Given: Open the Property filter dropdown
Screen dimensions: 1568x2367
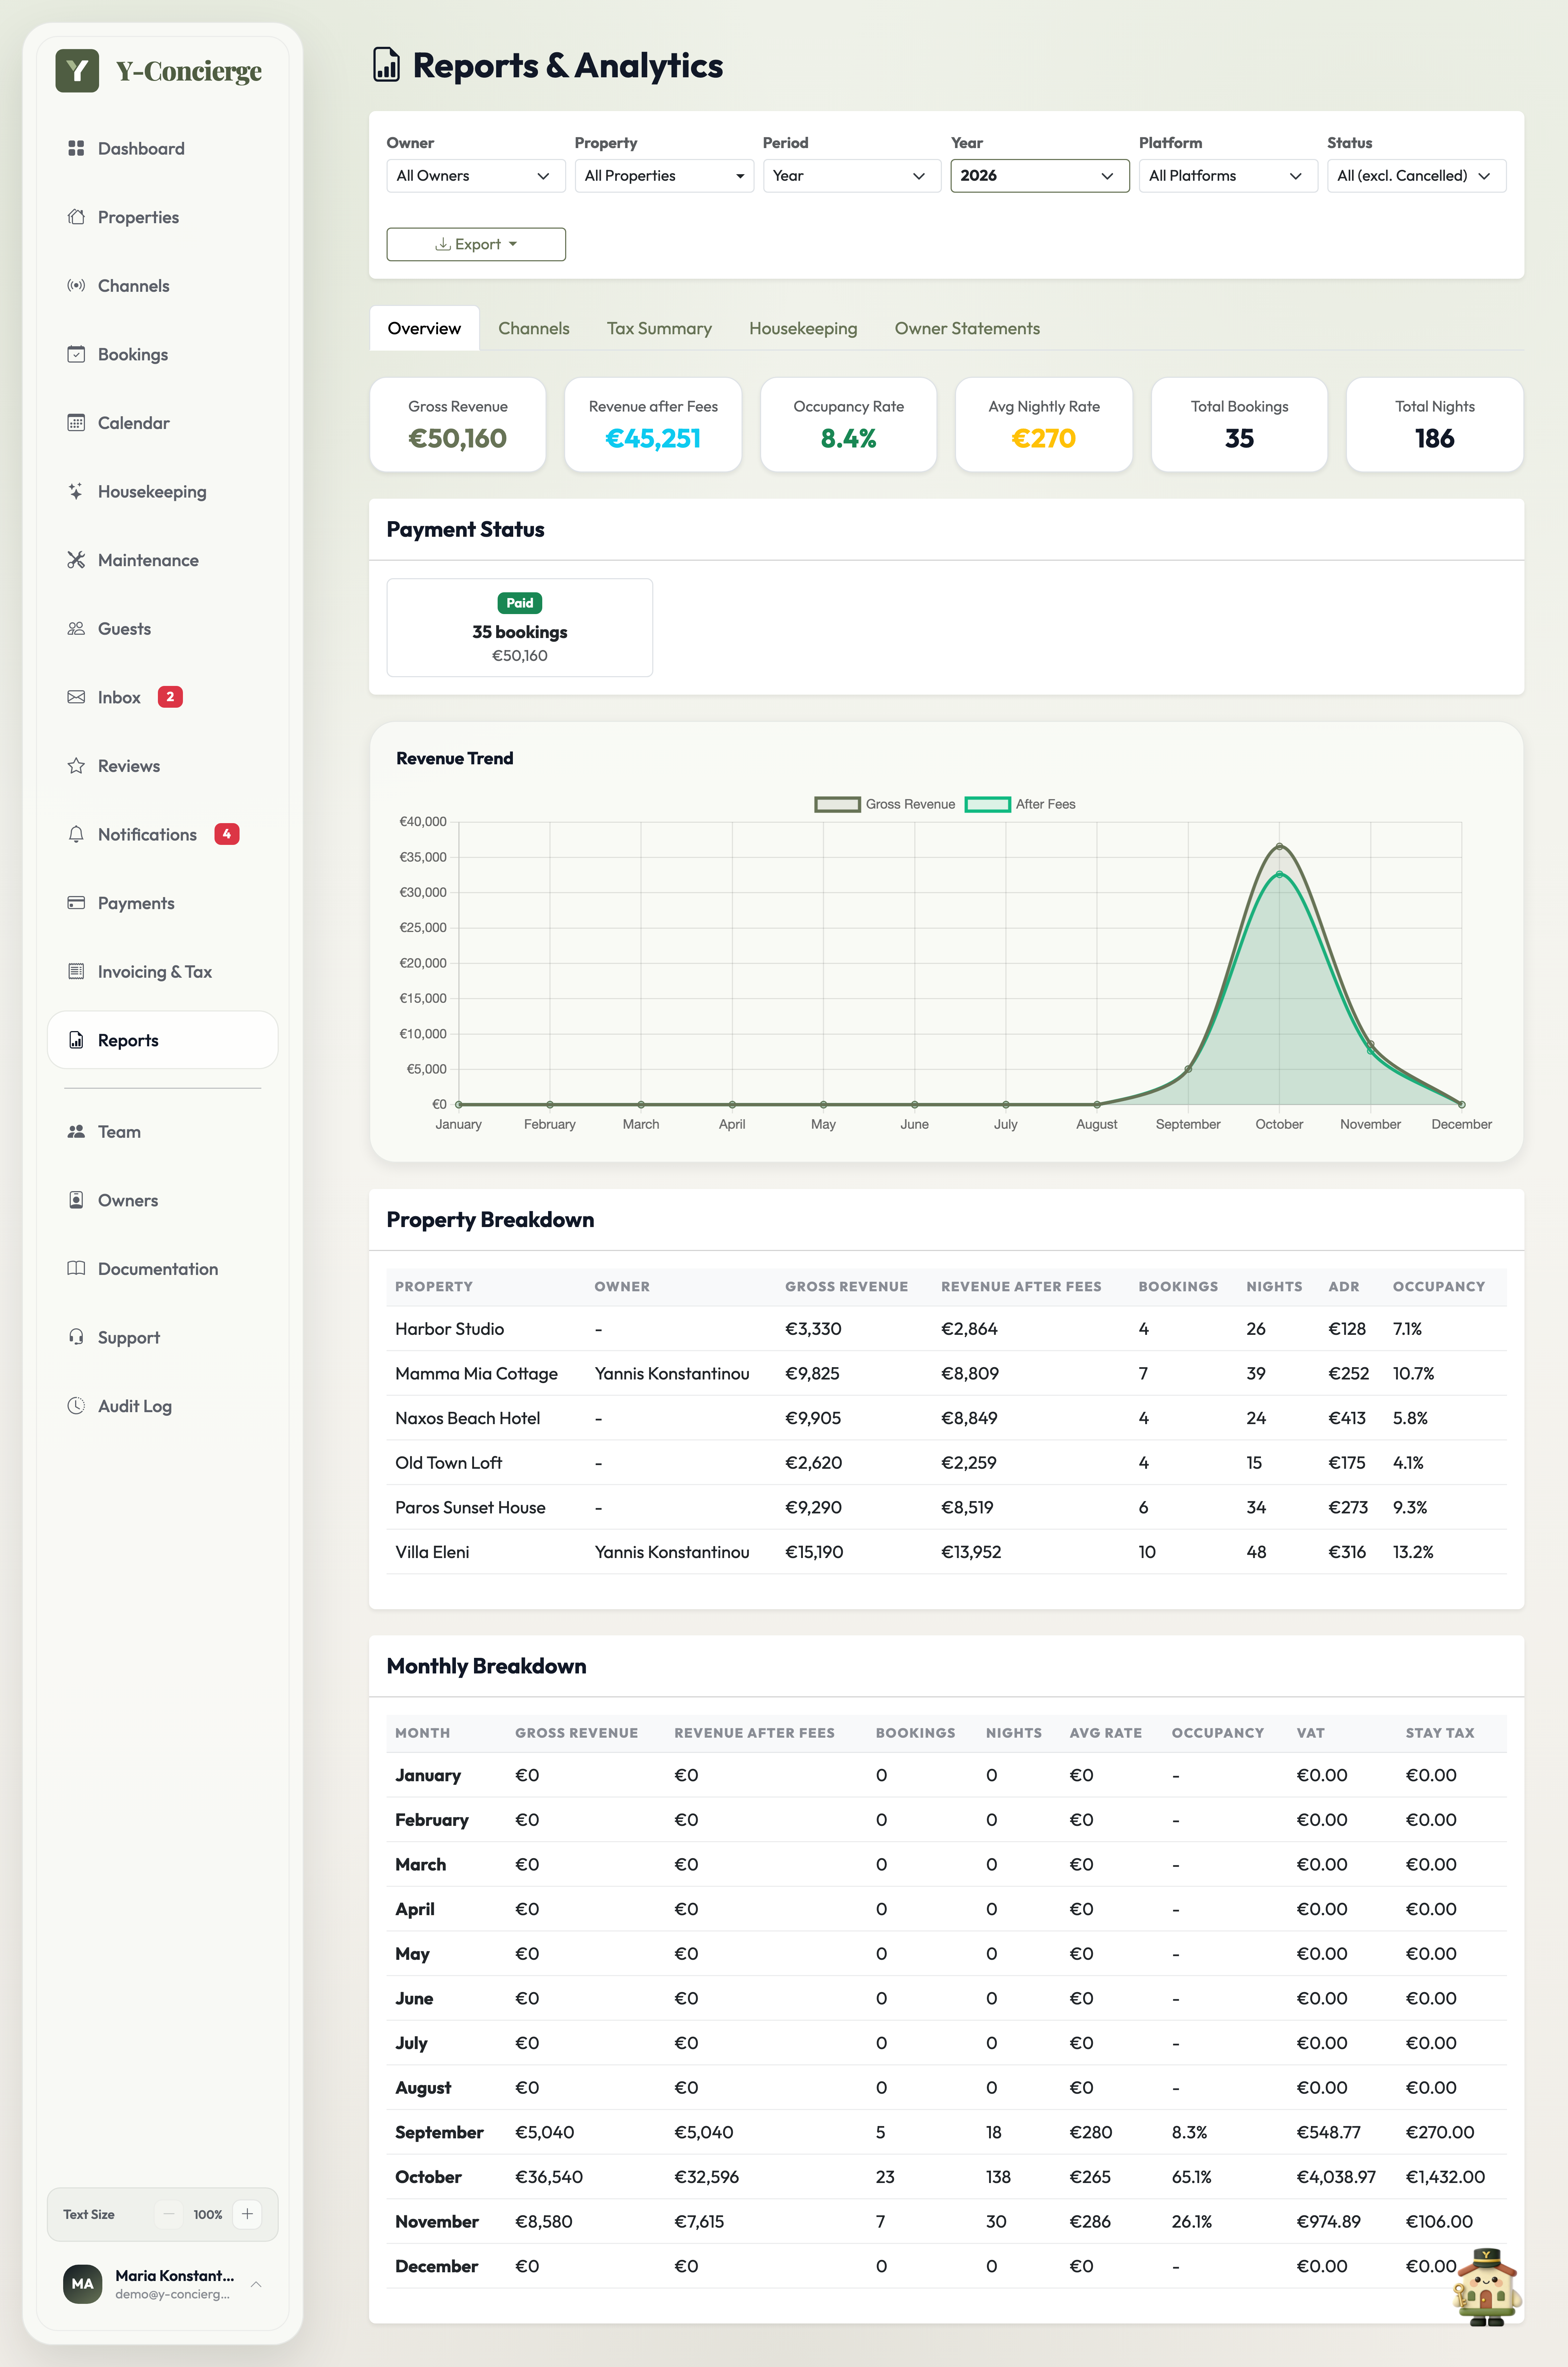Looking at the screenshot, I should 664,176.
